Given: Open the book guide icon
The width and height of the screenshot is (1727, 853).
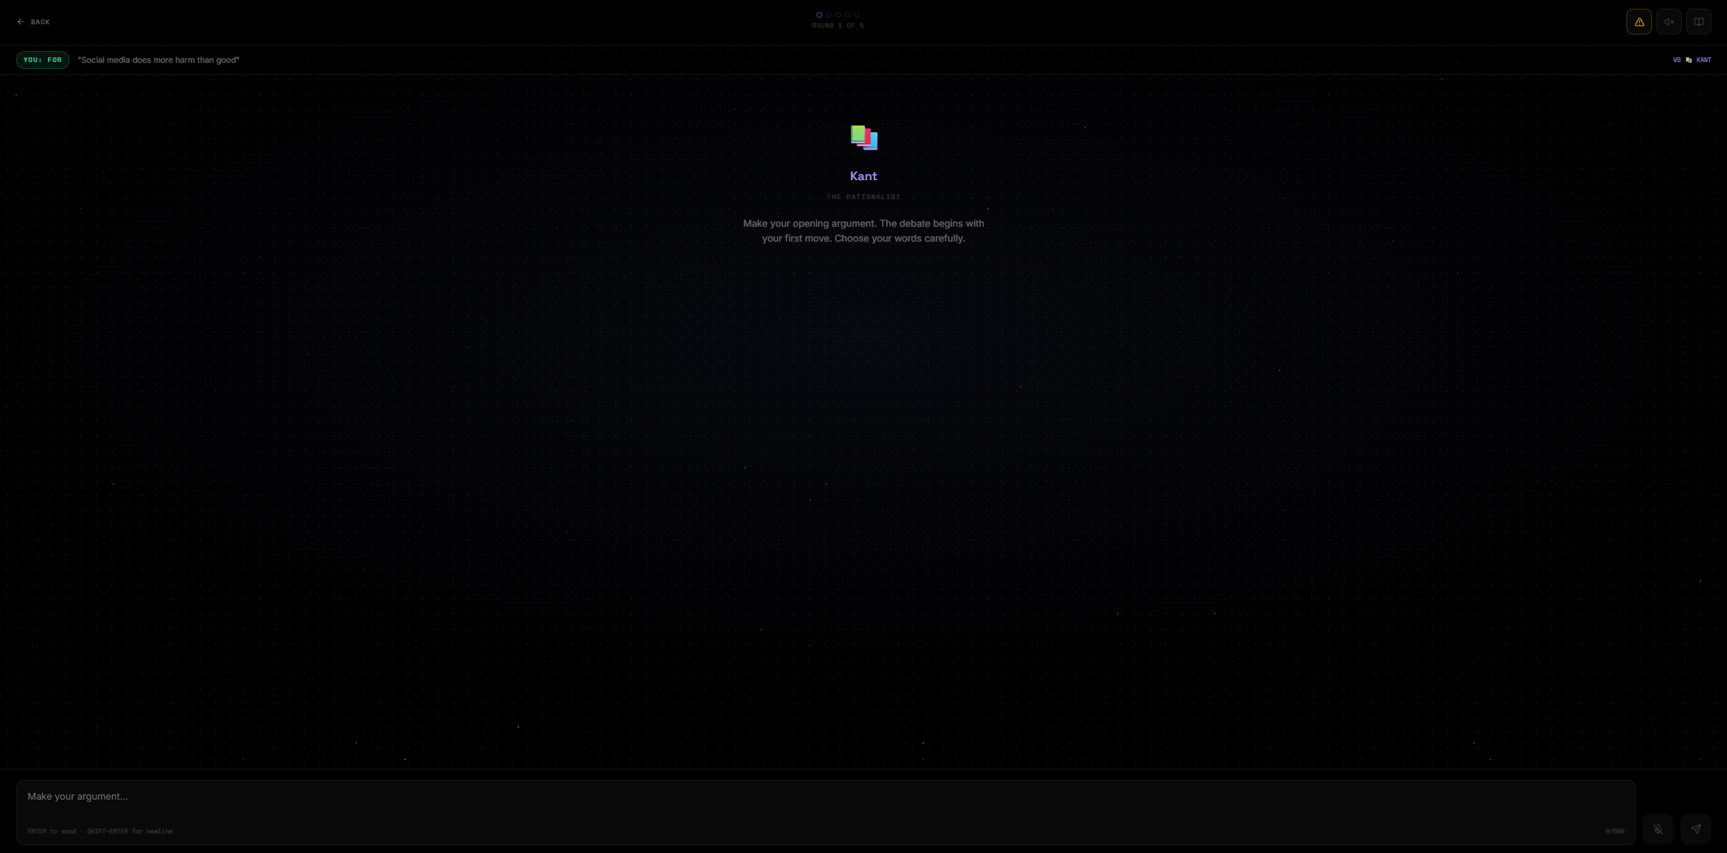Looking at the screenshot, I should click(x=1698, y=22).
